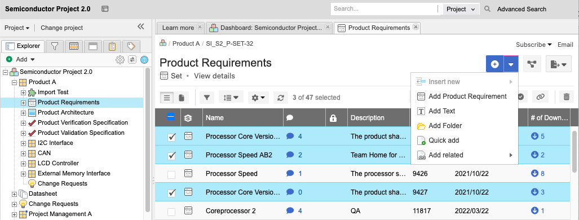Open the relationships diagram icon button
Viewport: 579px width, 220px height.
pyautogui.click(x=532, y=64)
